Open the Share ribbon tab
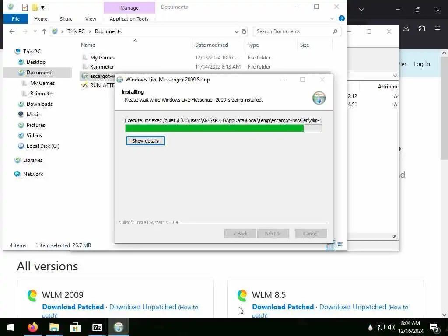The image size is (448, 336). [x=66, y=19]
